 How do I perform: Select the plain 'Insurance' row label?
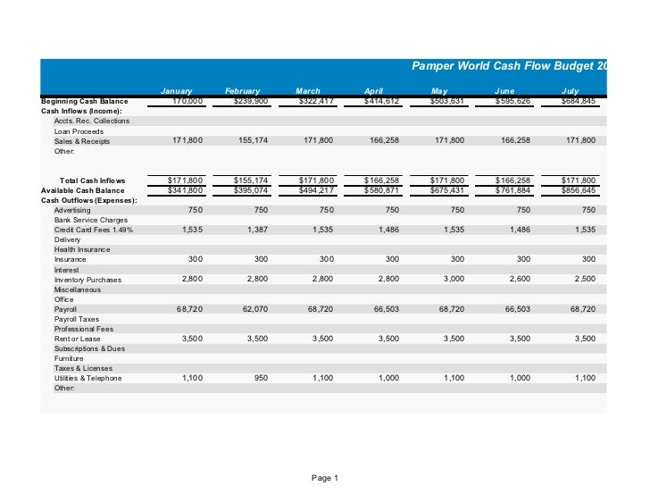(x=70, y=259)
